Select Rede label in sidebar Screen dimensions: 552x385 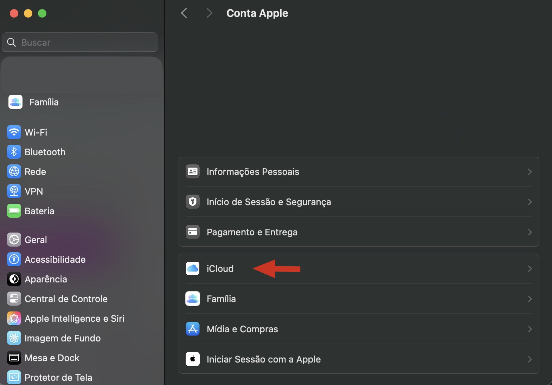[35, 171]
